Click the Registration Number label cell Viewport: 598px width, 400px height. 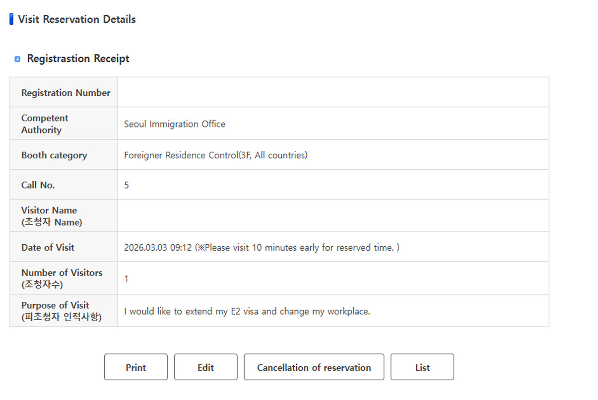tap(66, 93)
